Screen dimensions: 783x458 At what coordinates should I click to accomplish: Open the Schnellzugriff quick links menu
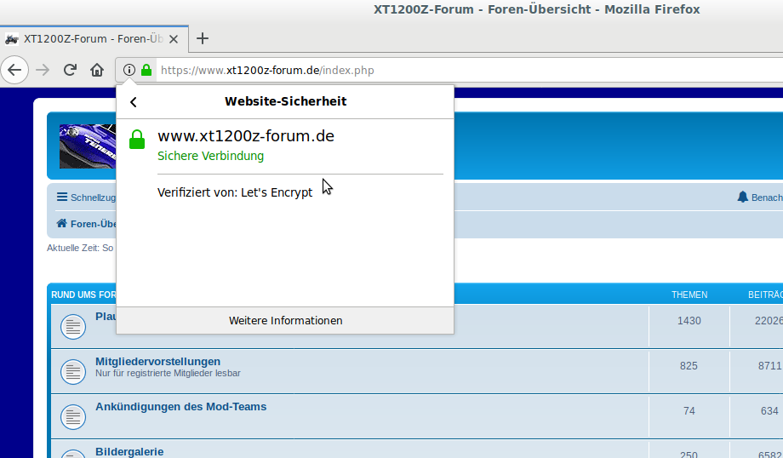point(86,198)
